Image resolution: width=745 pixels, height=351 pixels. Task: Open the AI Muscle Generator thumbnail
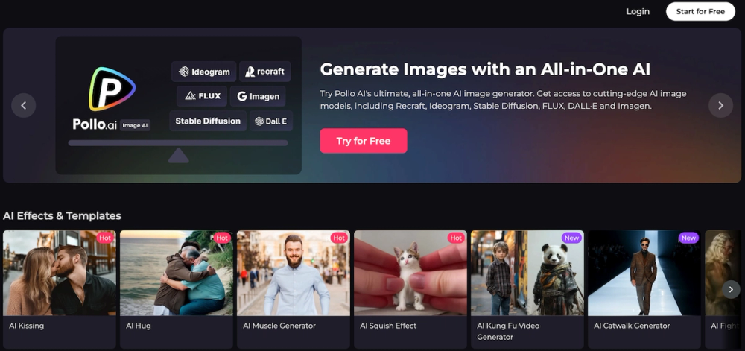tap(294, 273)
